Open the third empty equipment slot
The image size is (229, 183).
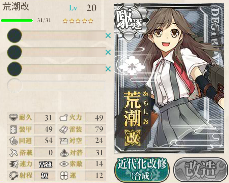(57, 69)
